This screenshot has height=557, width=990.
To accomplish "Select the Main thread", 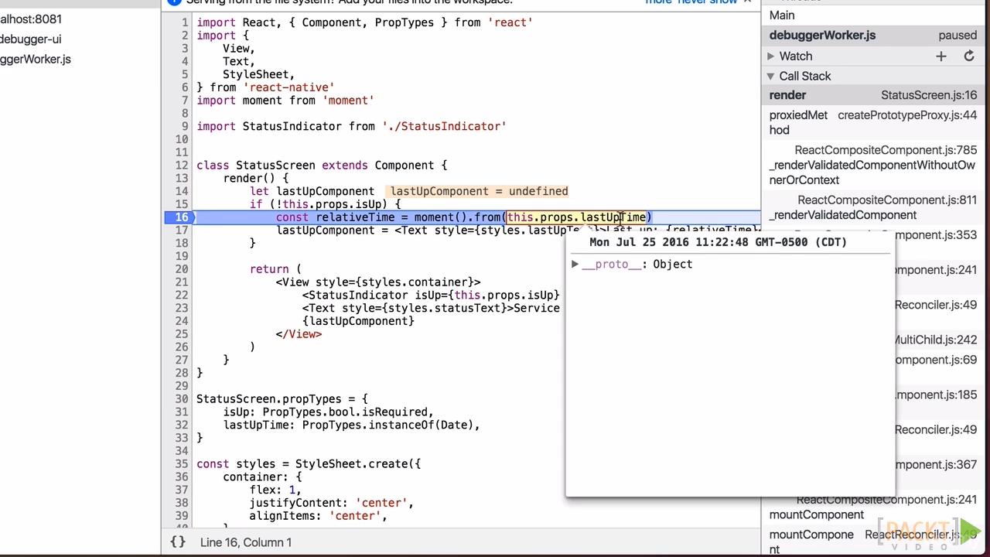I will 782,15.
